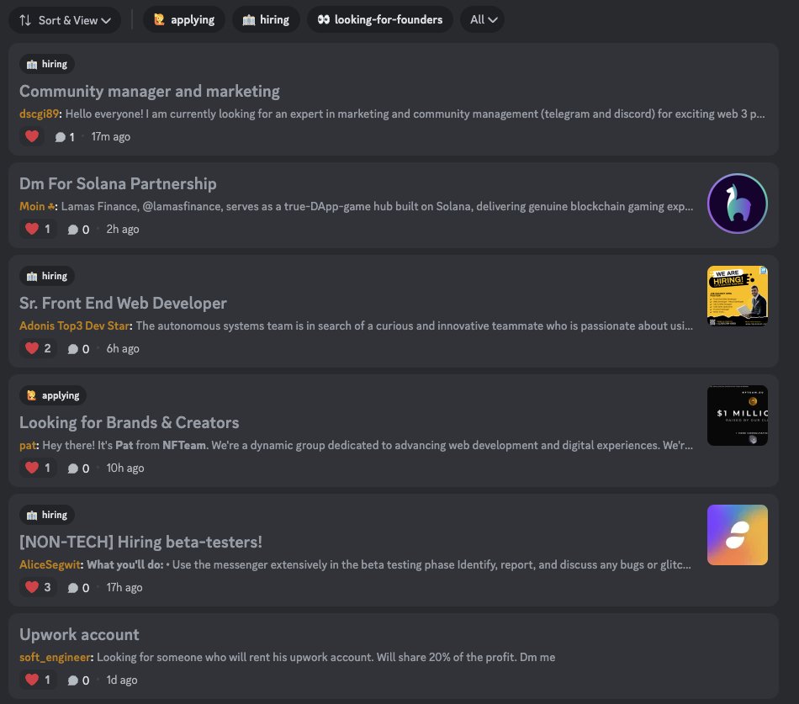
Task: Expand the chevron beside Sort & View
Action: (108, 19)
